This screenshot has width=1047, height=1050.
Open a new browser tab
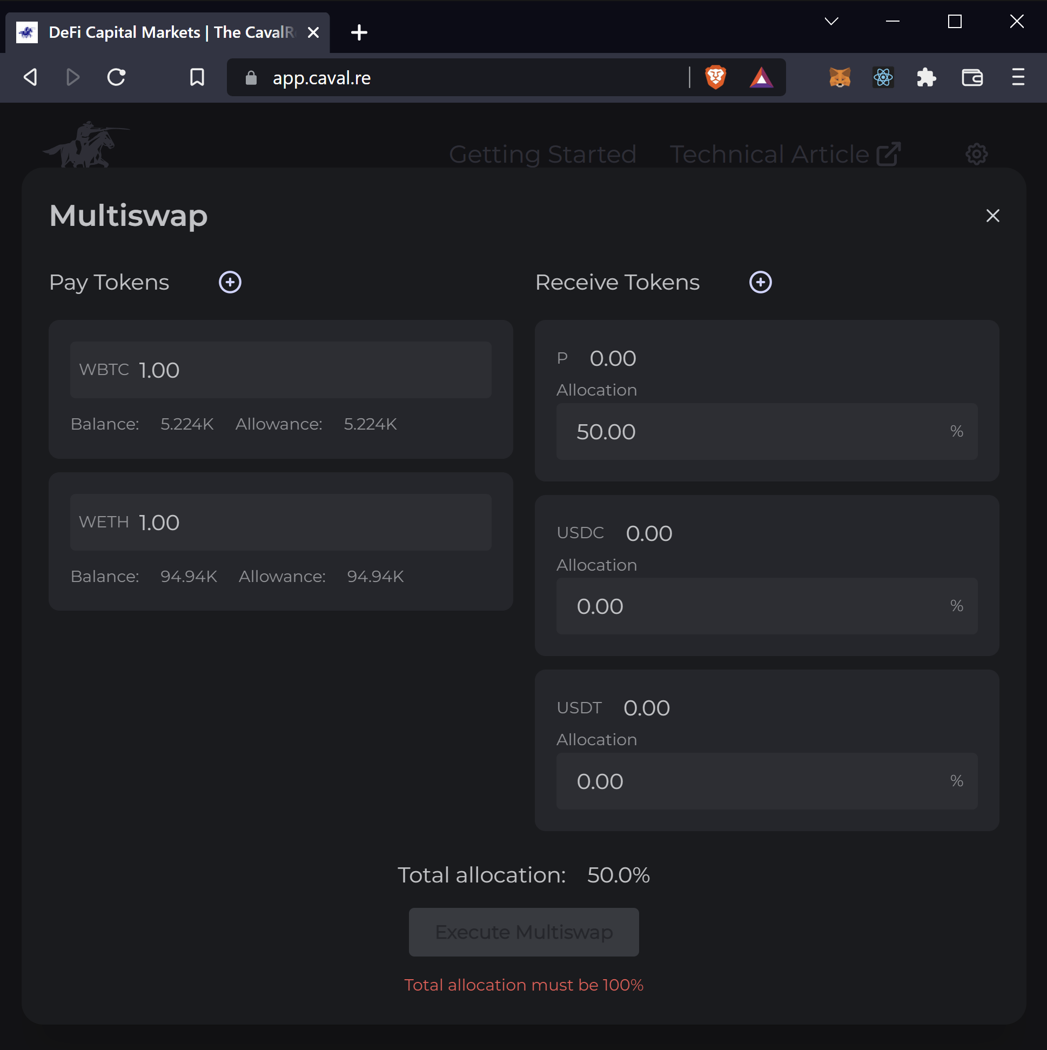point(359,32)
